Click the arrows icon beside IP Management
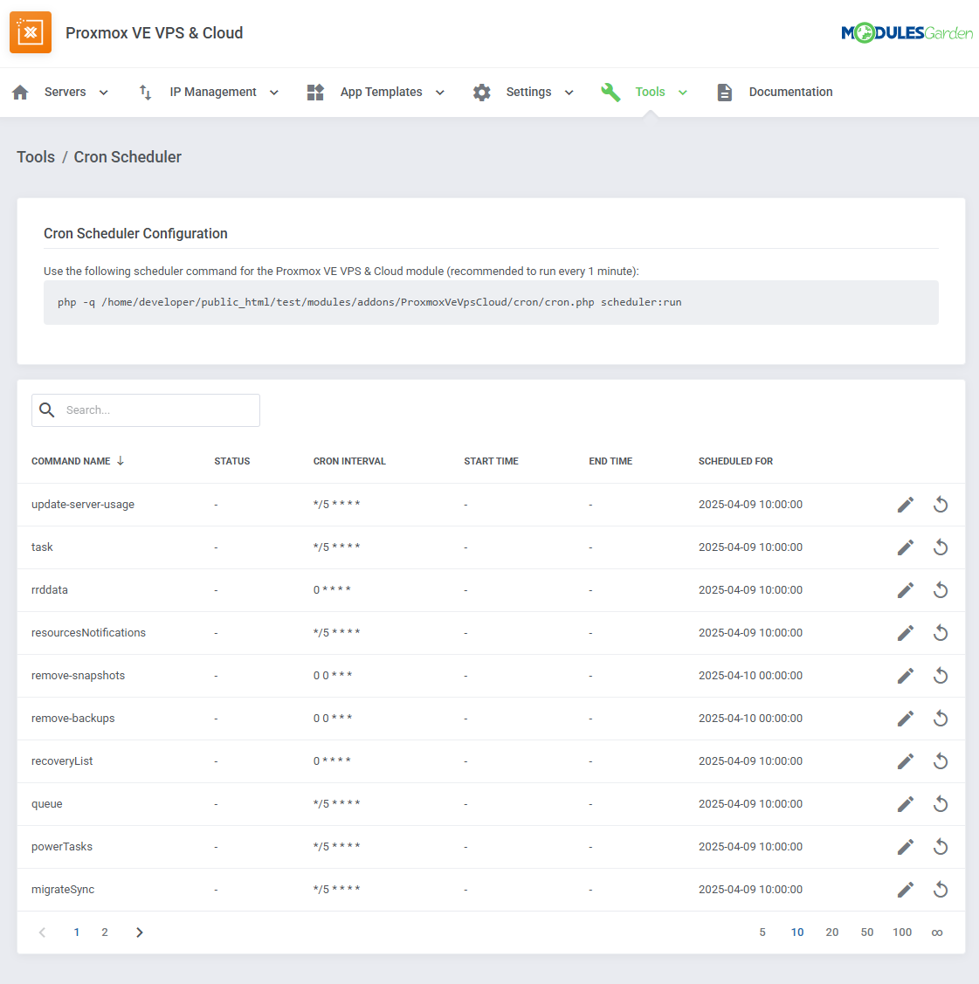This screenshot has height=984, width=979. (145, 93)
